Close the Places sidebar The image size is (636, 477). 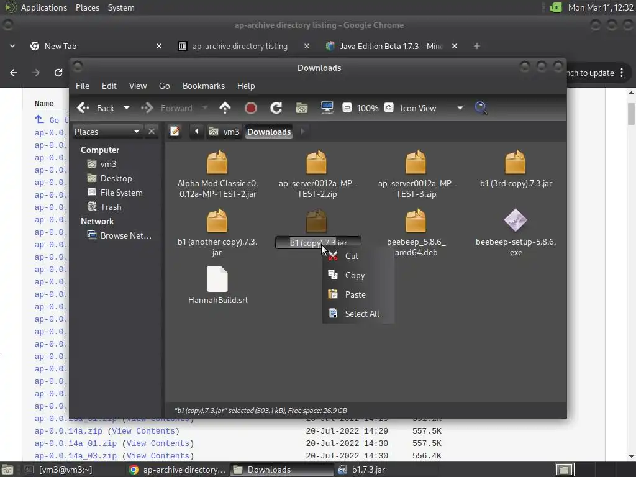point(152,132)
